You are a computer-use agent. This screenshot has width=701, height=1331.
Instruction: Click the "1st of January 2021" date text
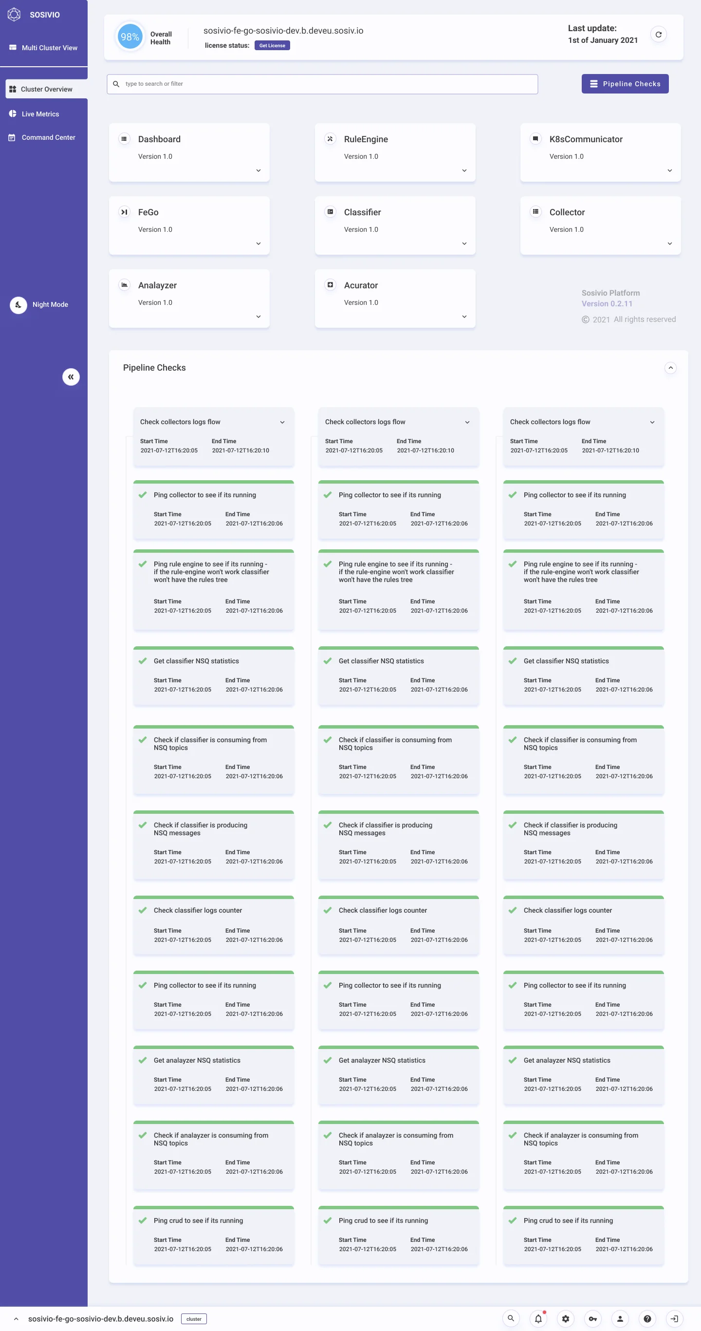point(603,40)
